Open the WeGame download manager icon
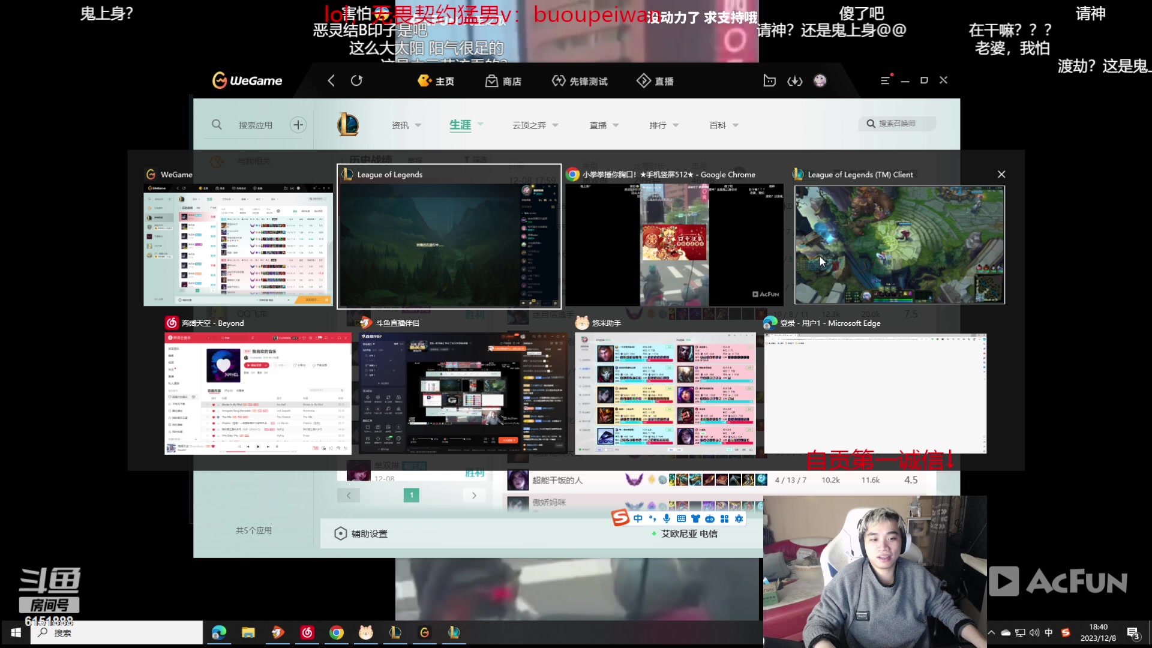This screenshot has width=1152, height=648. (x=794, y=80)
